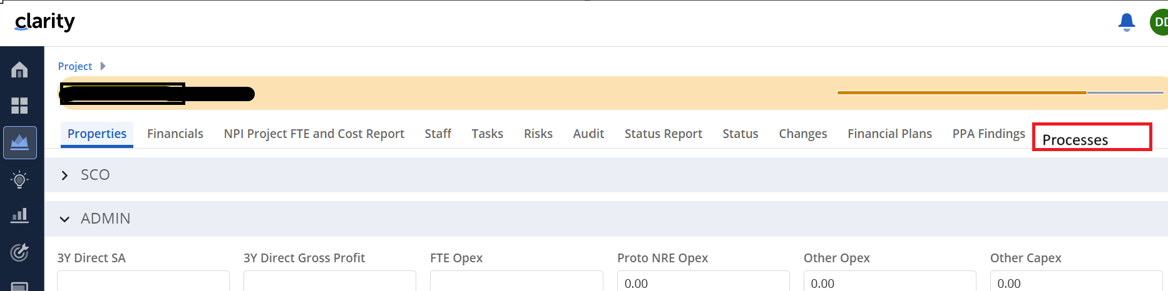Open the Status Report tab
The width and height of the screenshot is (1168, 291).
[x=663, y=134]
